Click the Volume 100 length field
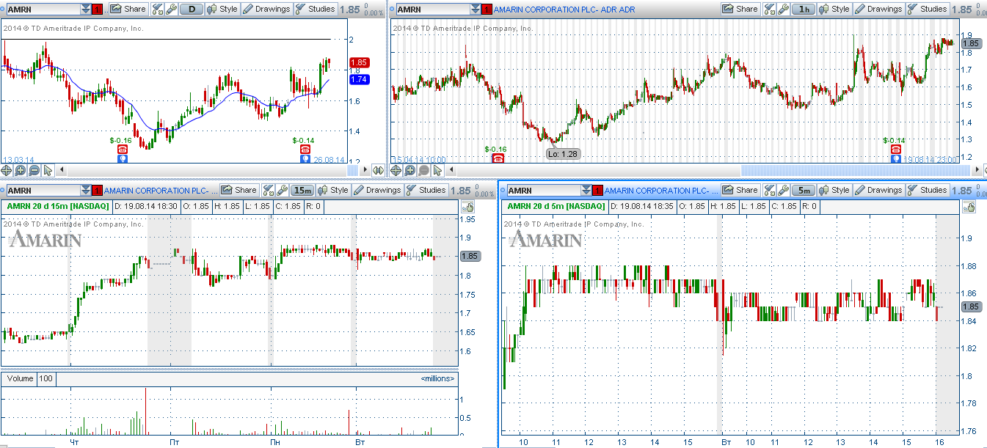 coord(46,378)
